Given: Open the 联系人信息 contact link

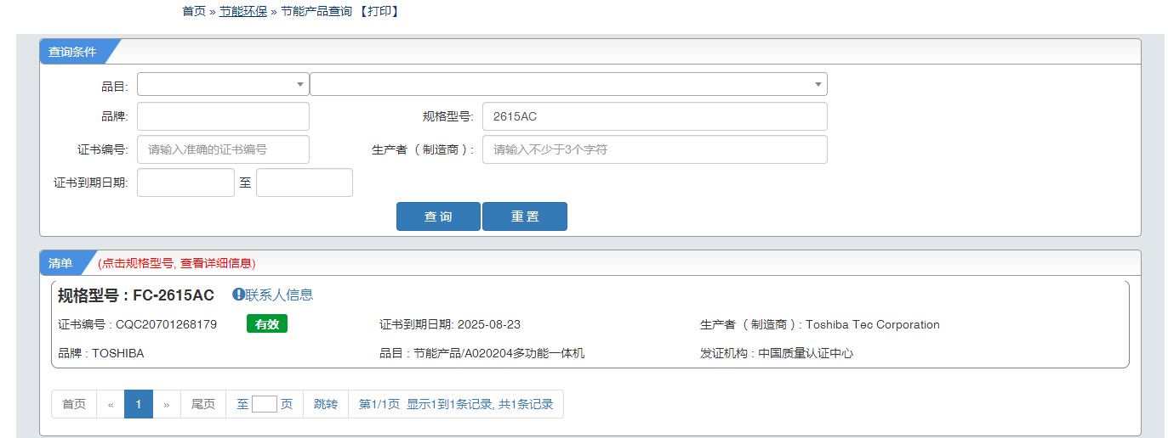Looking at the screenshot, I should pyautogui.click(x=279, y=295).
